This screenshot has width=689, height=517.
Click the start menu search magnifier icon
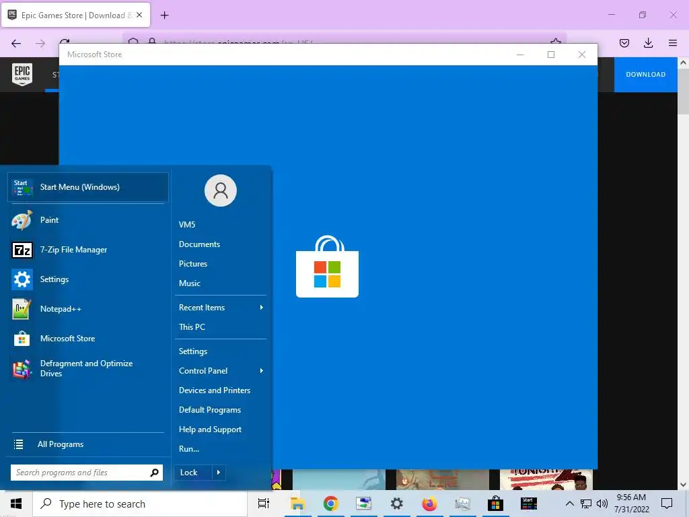tap(154, 473)
